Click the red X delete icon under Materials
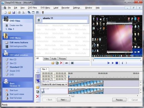The image size is (144, 108). (61, 63)
